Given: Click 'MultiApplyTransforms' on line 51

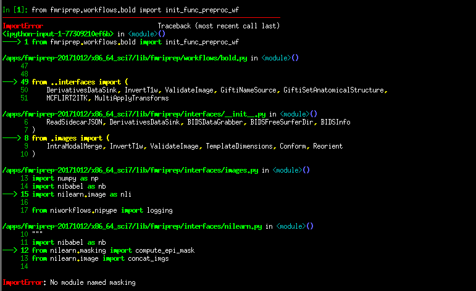Looking at the screenshot, I should (132, 98).
